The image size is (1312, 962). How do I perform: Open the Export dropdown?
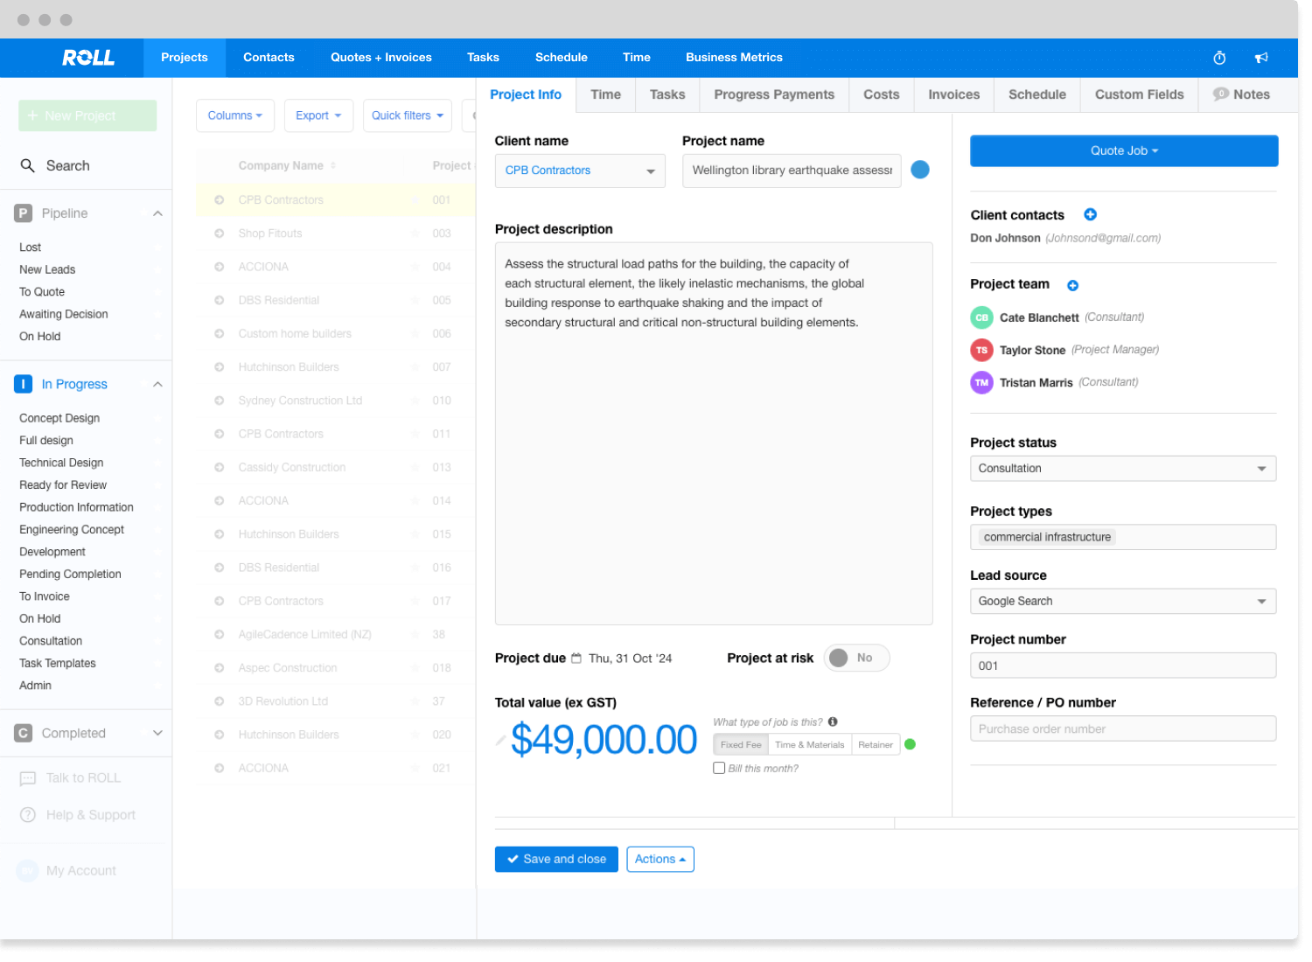pyautogui.click(x=318, y=115)
